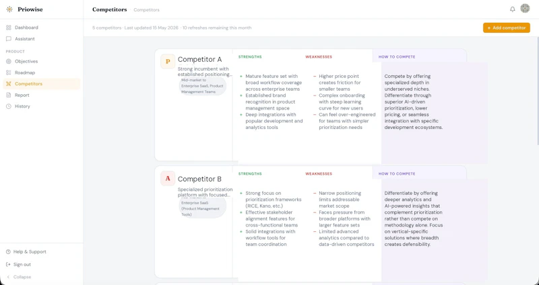The width and height of the screenshot is (539, 285).
Task: Click the Priowise brand name
Action: coord(30,9)
